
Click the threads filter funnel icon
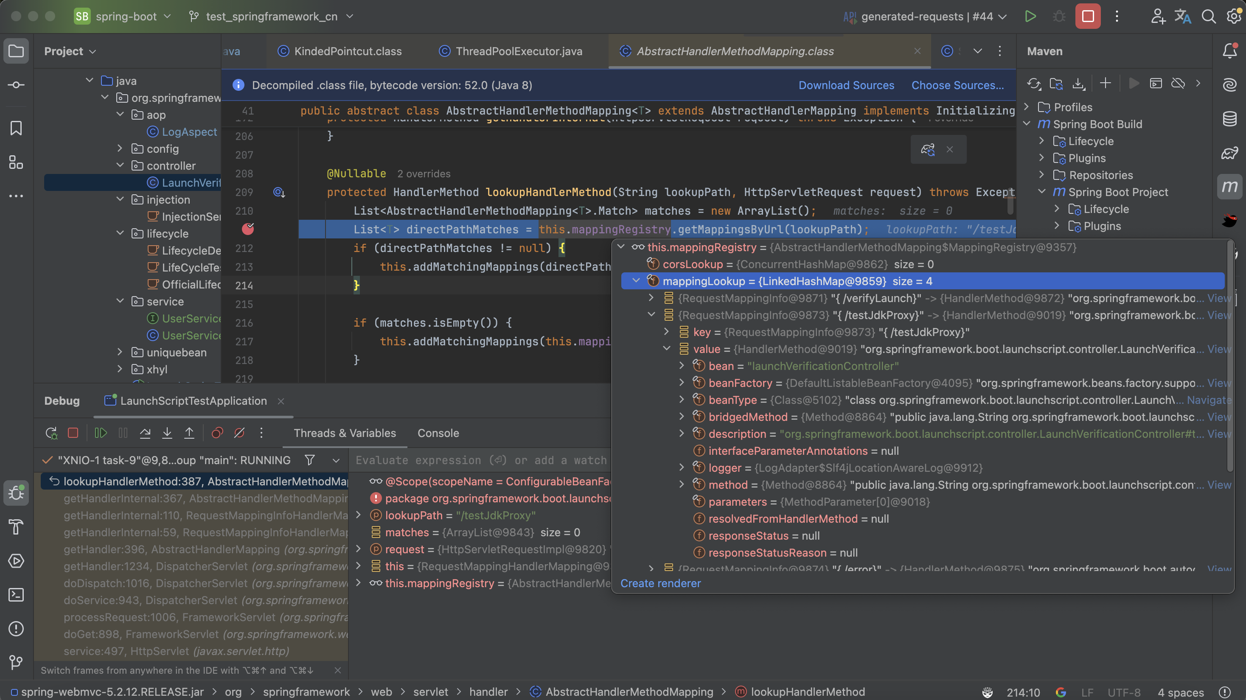tap(310, 460)
